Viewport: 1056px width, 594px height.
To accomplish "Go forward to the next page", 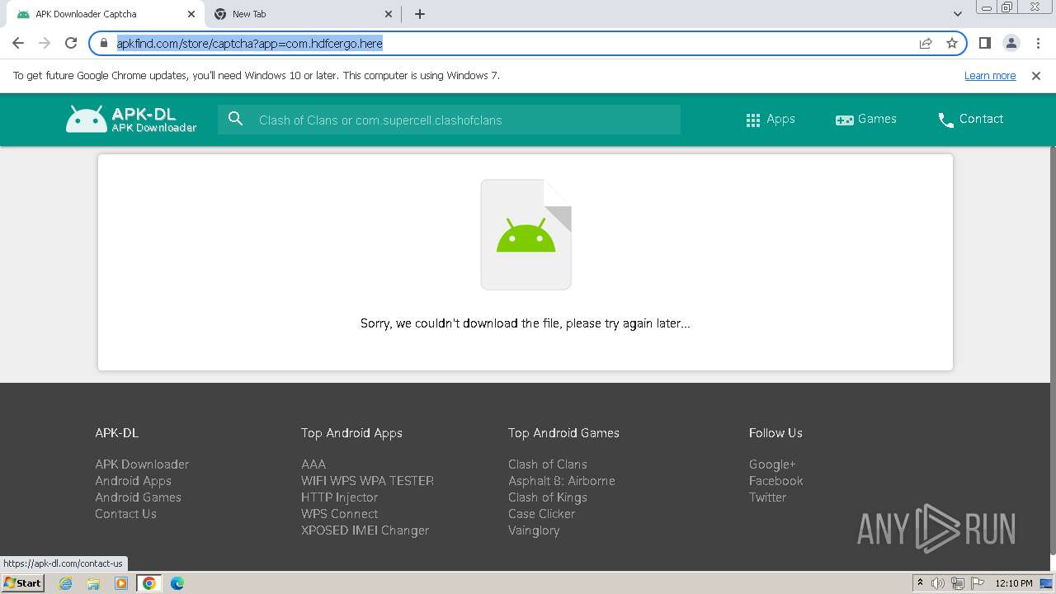I will point(45,43).
